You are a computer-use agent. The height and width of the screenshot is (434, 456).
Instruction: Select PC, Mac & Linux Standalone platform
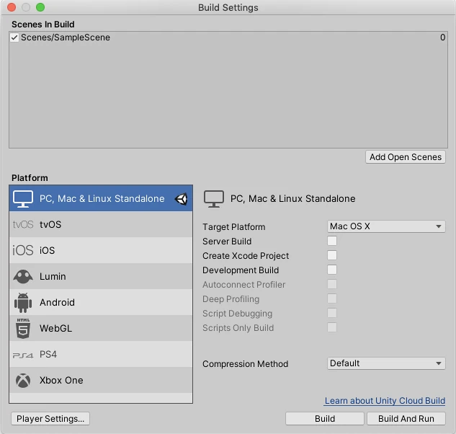(101, 198)
